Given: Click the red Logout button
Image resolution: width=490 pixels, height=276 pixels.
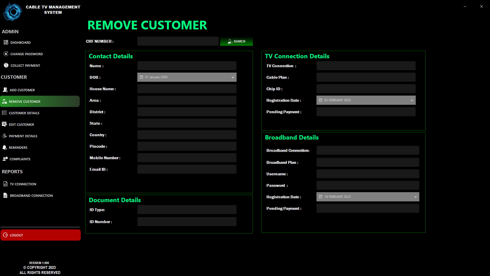Looking at the screenshot, I should [x=41, y=235].
